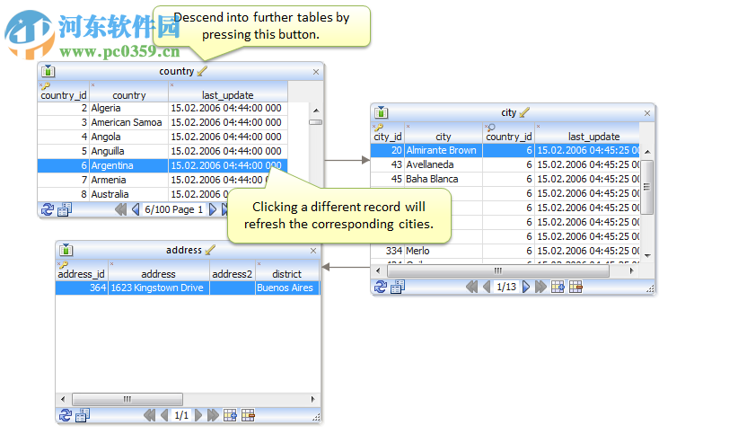The height and width of the screenshot is (443, 738).
Task: Click the country page indicator 6/100 Page 1
Action: point(173,209)
